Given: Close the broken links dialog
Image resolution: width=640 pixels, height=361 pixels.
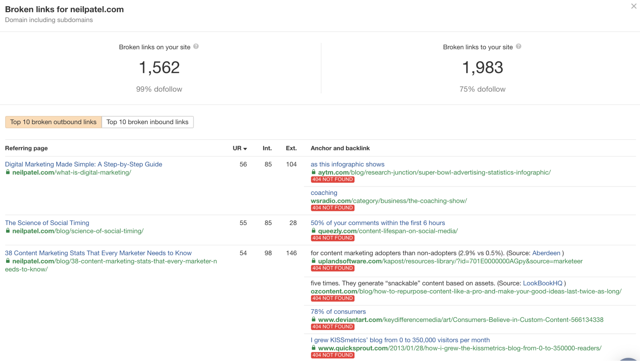Looking at the screenshot, I should (634, 6).
